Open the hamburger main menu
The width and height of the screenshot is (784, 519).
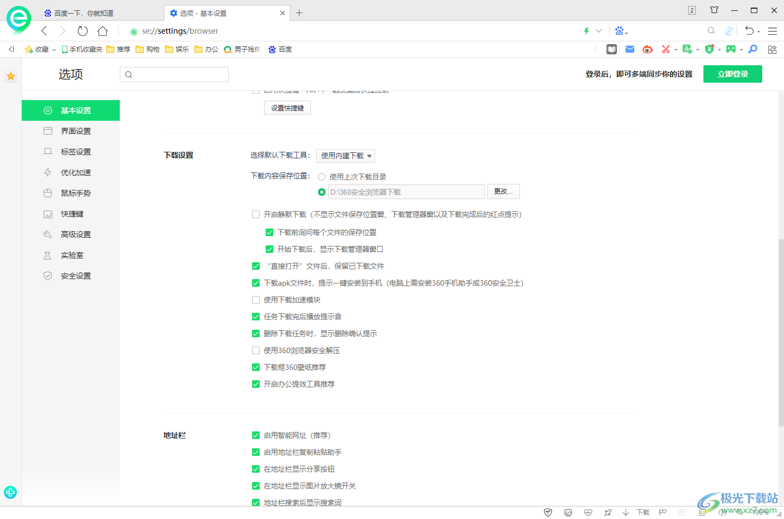(772, 31)
